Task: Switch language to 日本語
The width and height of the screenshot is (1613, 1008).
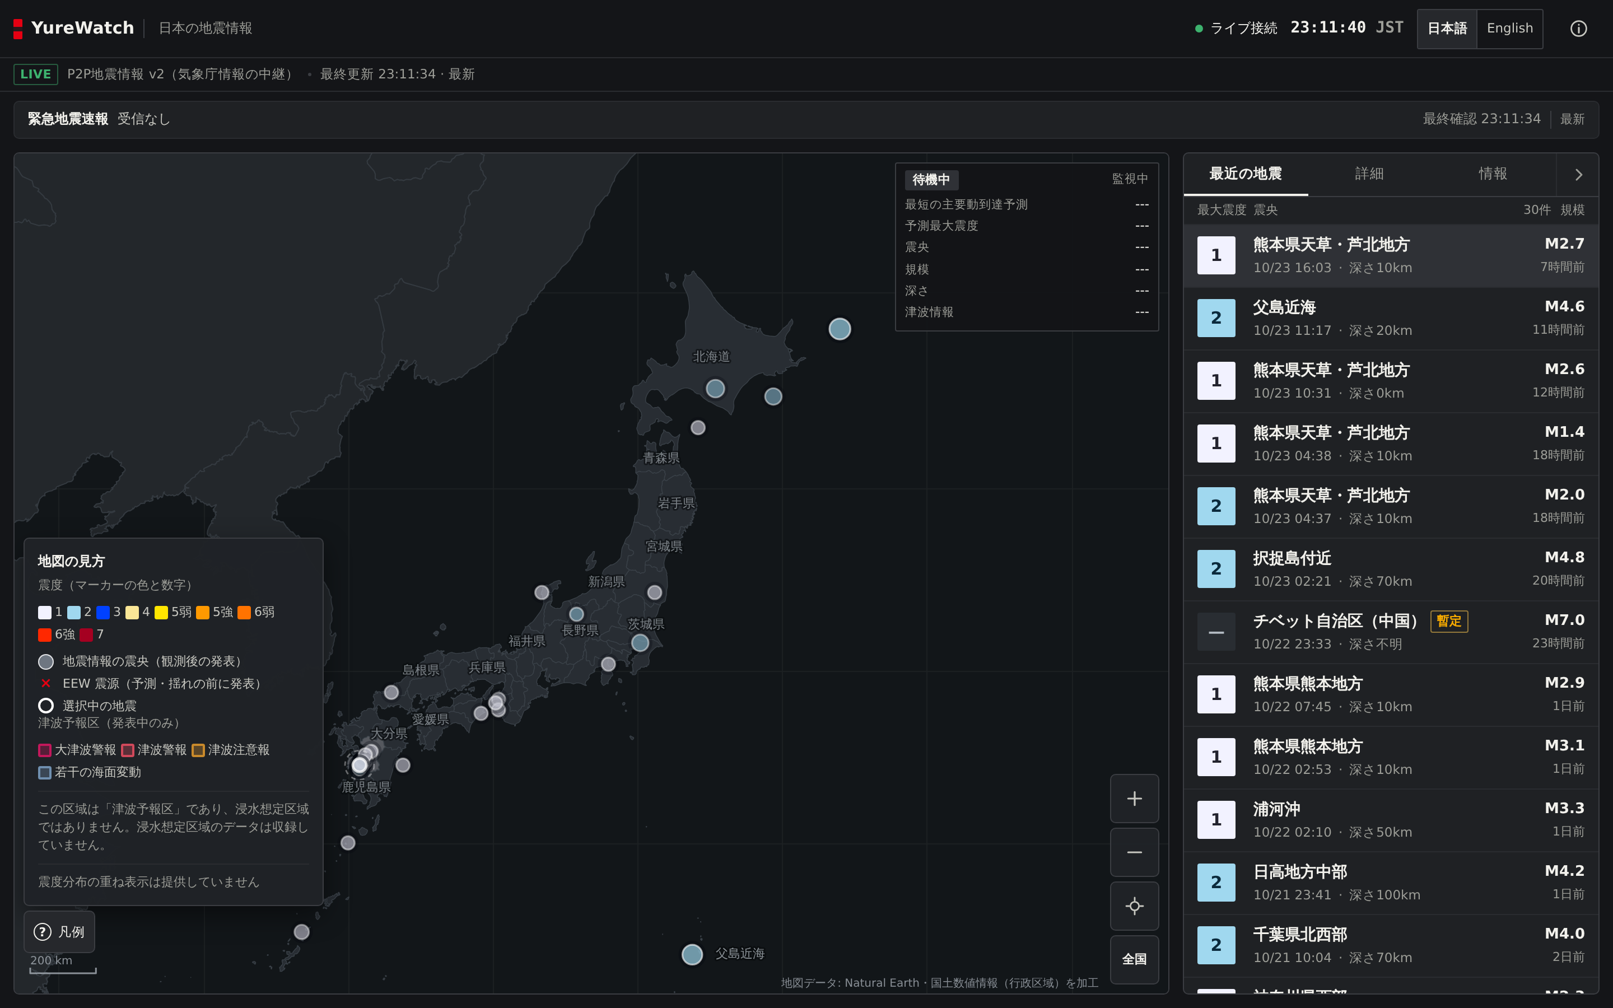Action: (x=1447, y=28)
